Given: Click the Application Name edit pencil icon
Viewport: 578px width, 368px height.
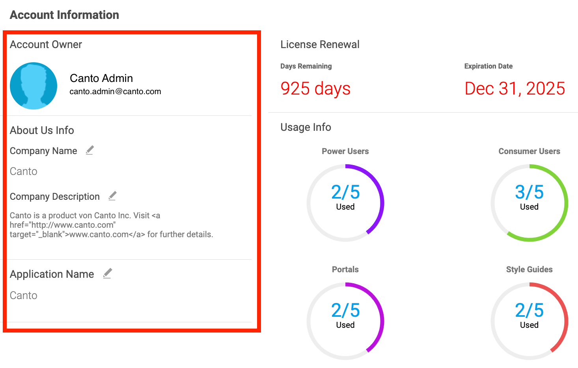Looking at the screenshot, I should click(x=108, y=273).
